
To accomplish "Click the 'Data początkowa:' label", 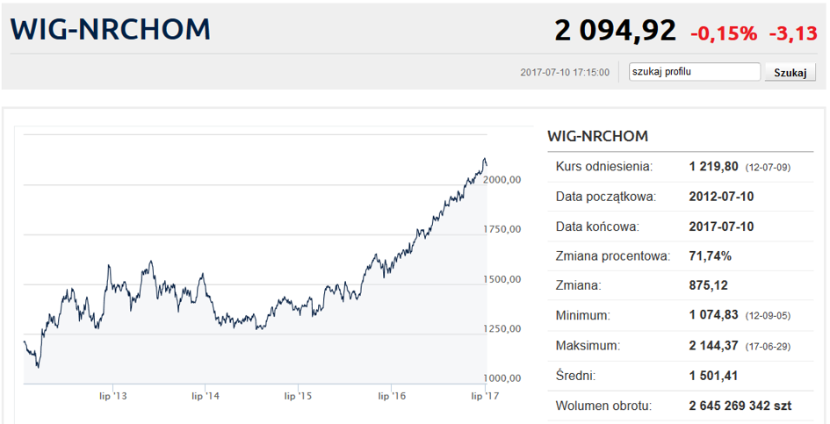I will point(605,197).
